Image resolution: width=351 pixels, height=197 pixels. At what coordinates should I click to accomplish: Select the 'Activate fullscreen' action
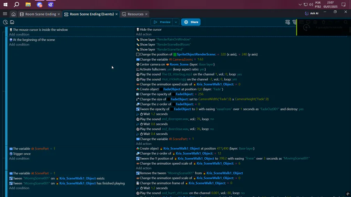click(171, 69)
